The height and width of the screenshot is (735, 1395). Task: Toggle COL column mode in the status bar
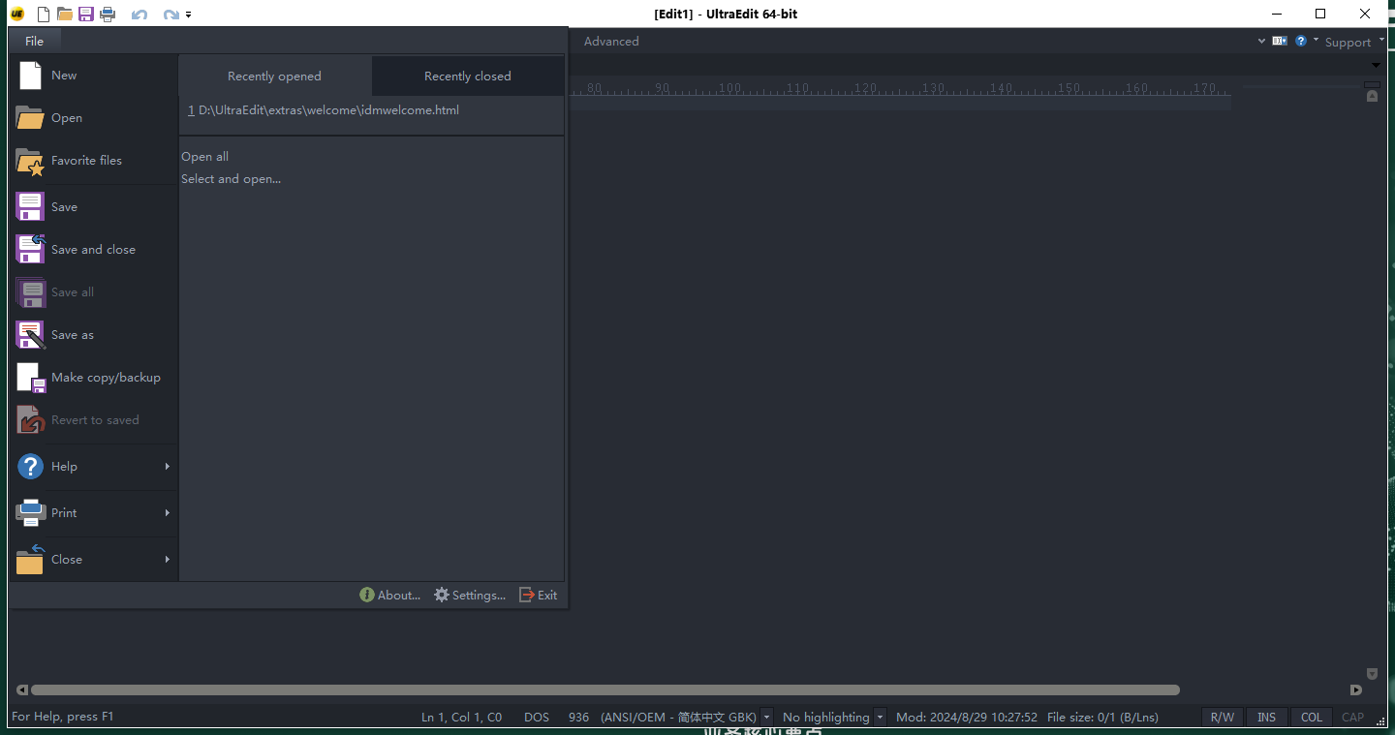pos(1311,718)
